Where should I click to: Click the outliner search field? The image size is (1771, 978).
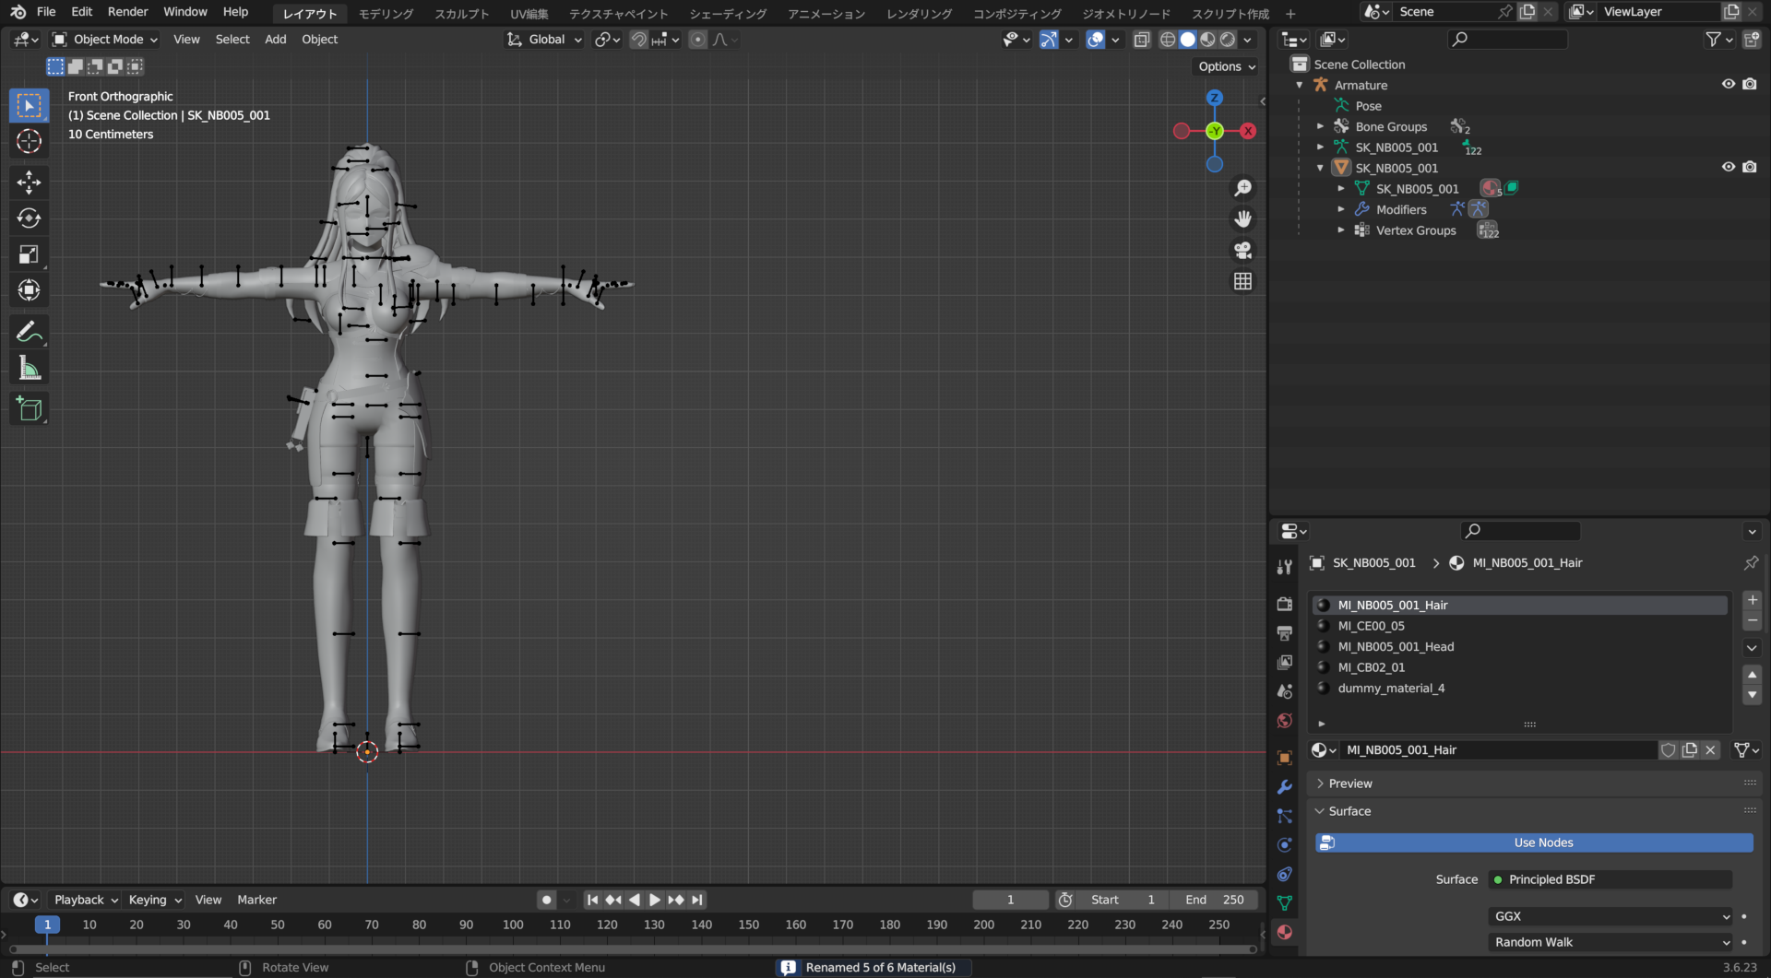(x=1507, y=40)
